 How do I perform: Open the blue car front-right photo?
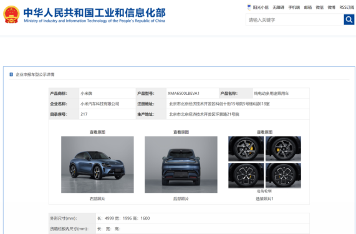coord(97,165)
